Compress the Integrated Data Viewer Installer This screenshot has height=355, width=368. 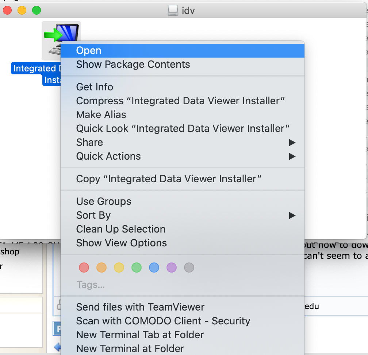click(180, 101)
